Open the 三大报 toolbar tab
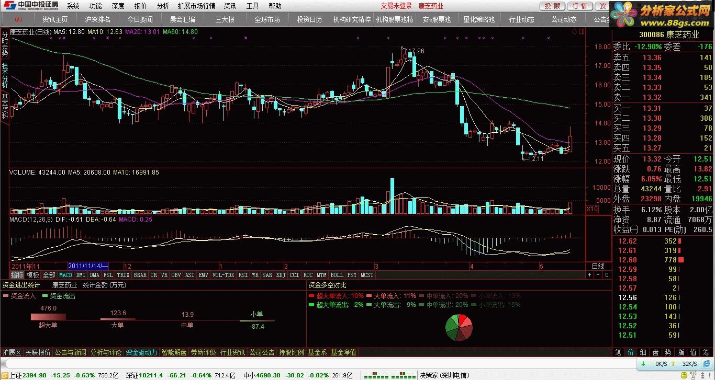 pyautogui.click(x=225, y=19)
